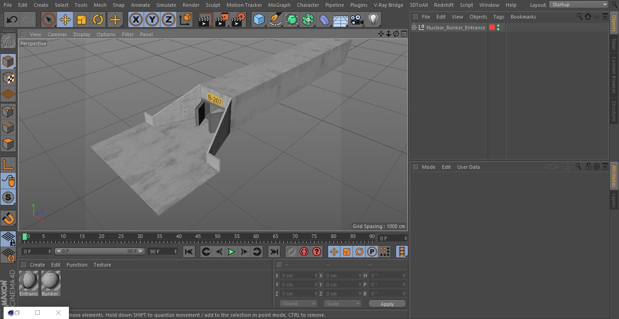Play the animation forward
The width and height of the screenshot is (619, 319).
pos(231,252)
